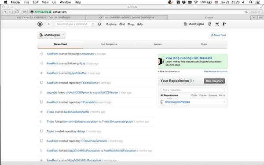Click View long-running Pull Requests link
This screenshot has width=264, height=165.
[x=189, y=58]
